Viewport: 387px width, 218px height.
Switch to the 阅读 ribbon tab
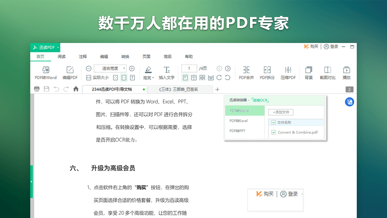pos(62,57)
